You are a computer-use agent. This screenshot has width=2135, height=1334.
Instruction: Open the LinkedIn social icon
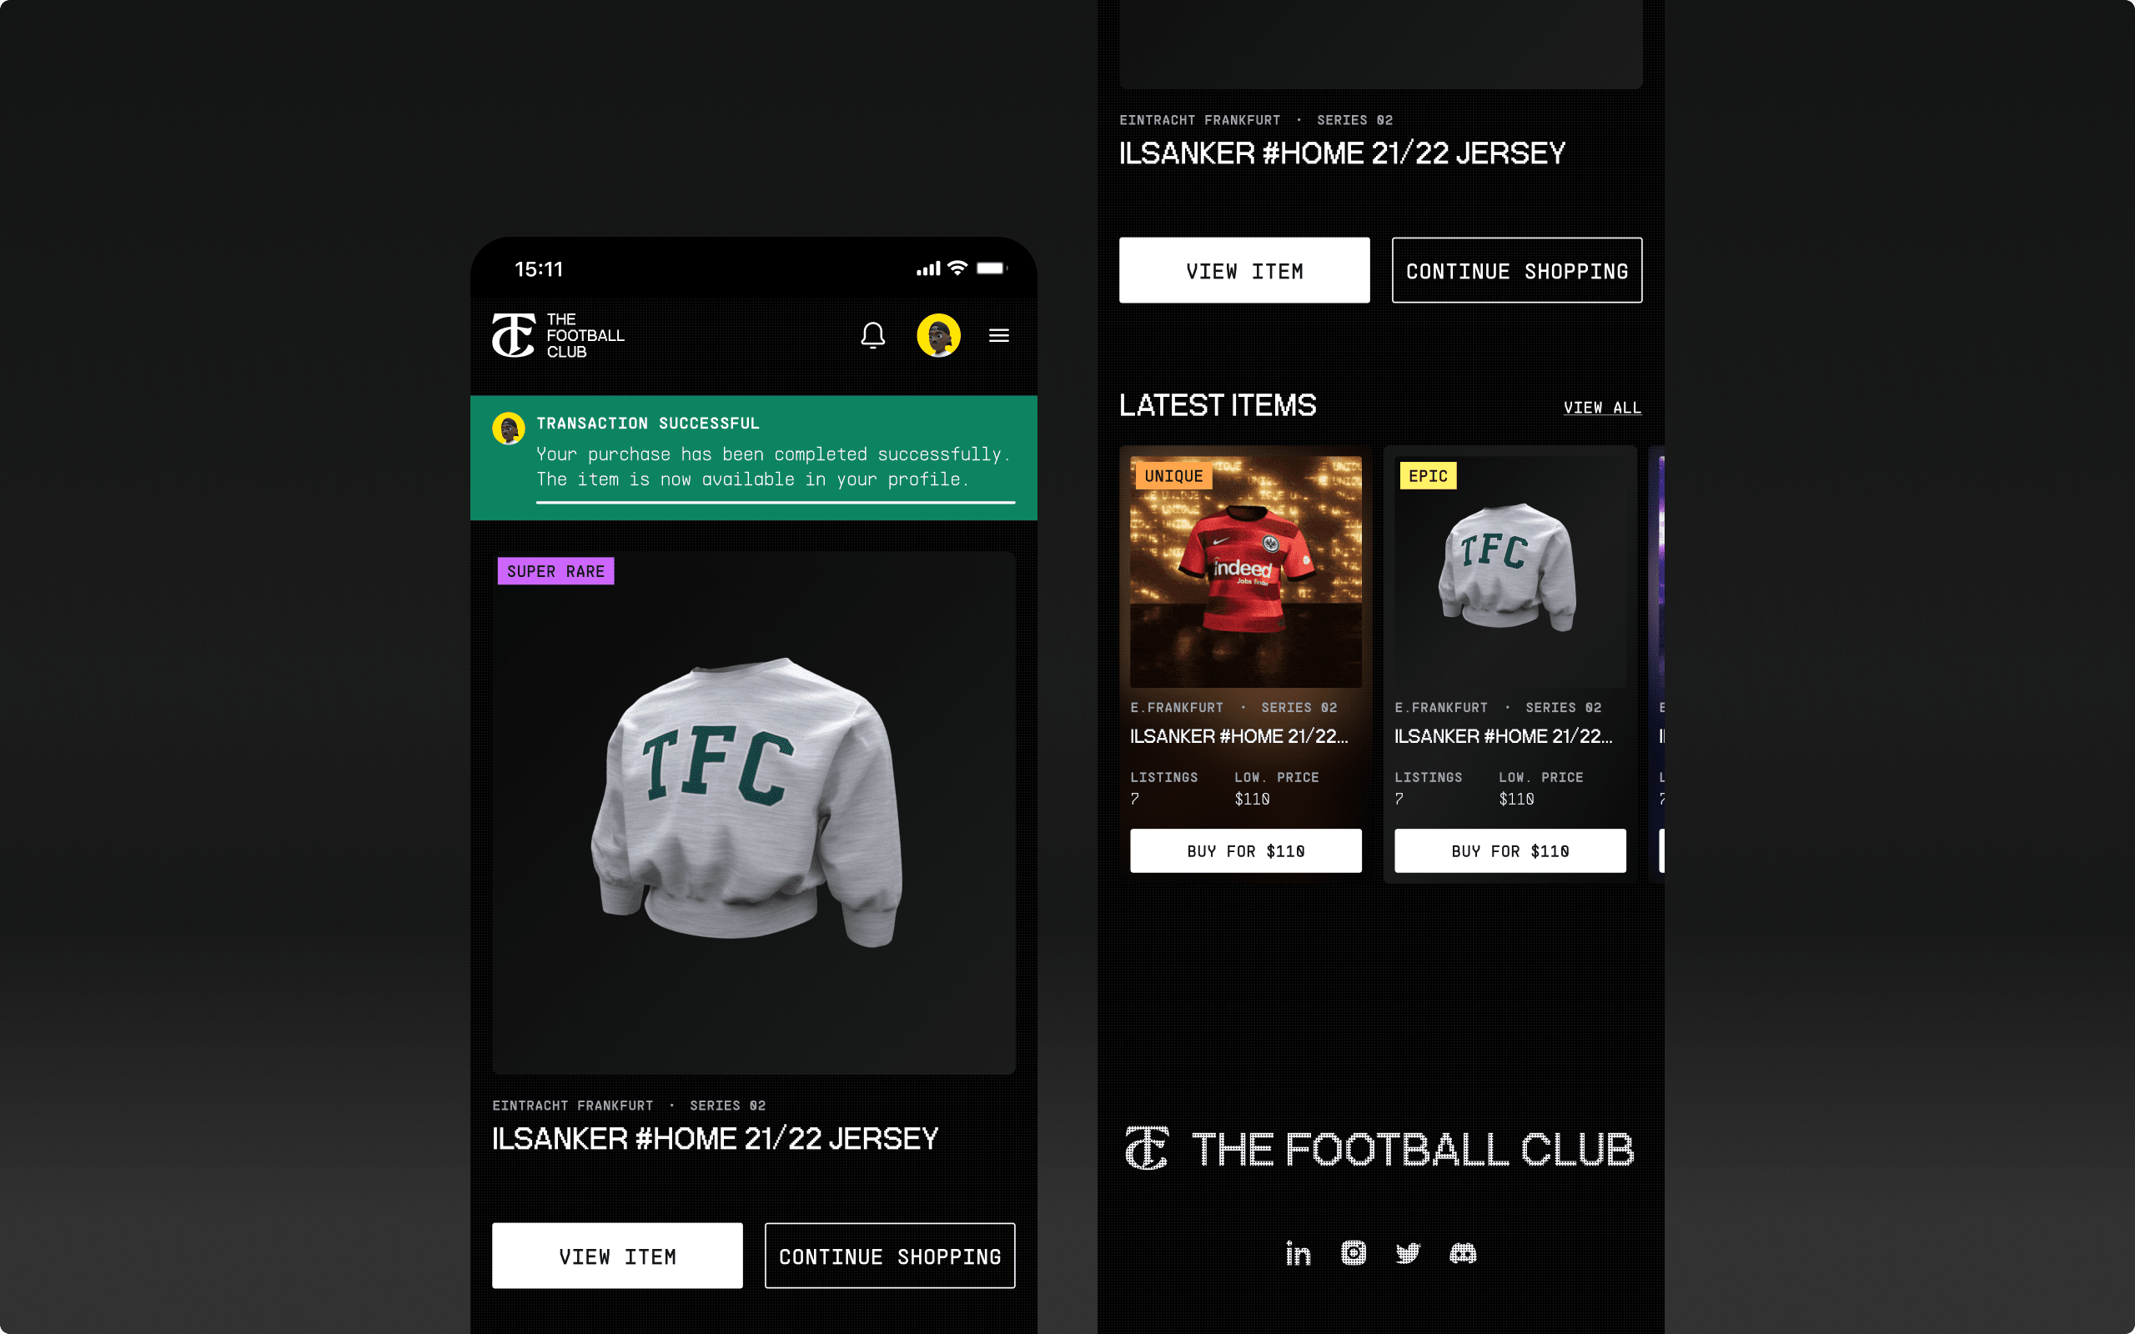pos(1298,1254)
